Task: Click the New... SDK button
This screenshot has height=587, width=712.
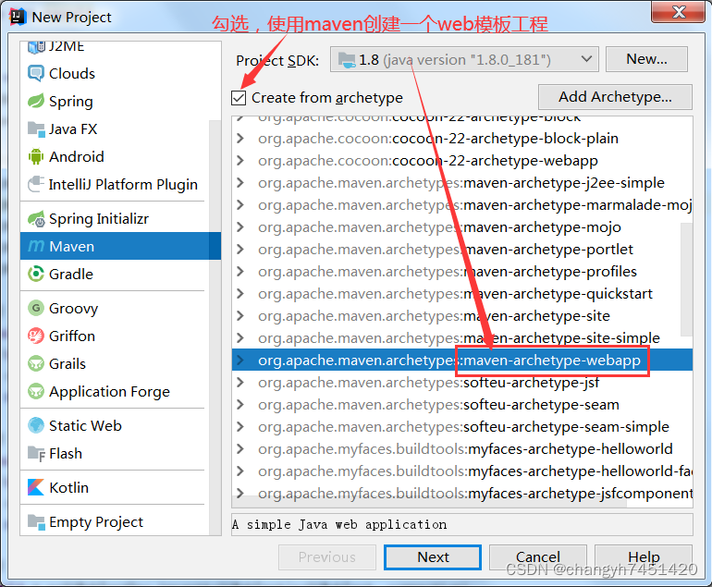Action: click(646, 59)
